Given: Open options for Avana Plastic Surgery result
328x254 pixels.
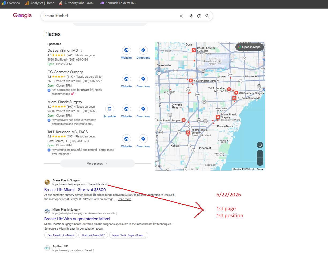Looking at the screenshot, I should click(108, 184).
